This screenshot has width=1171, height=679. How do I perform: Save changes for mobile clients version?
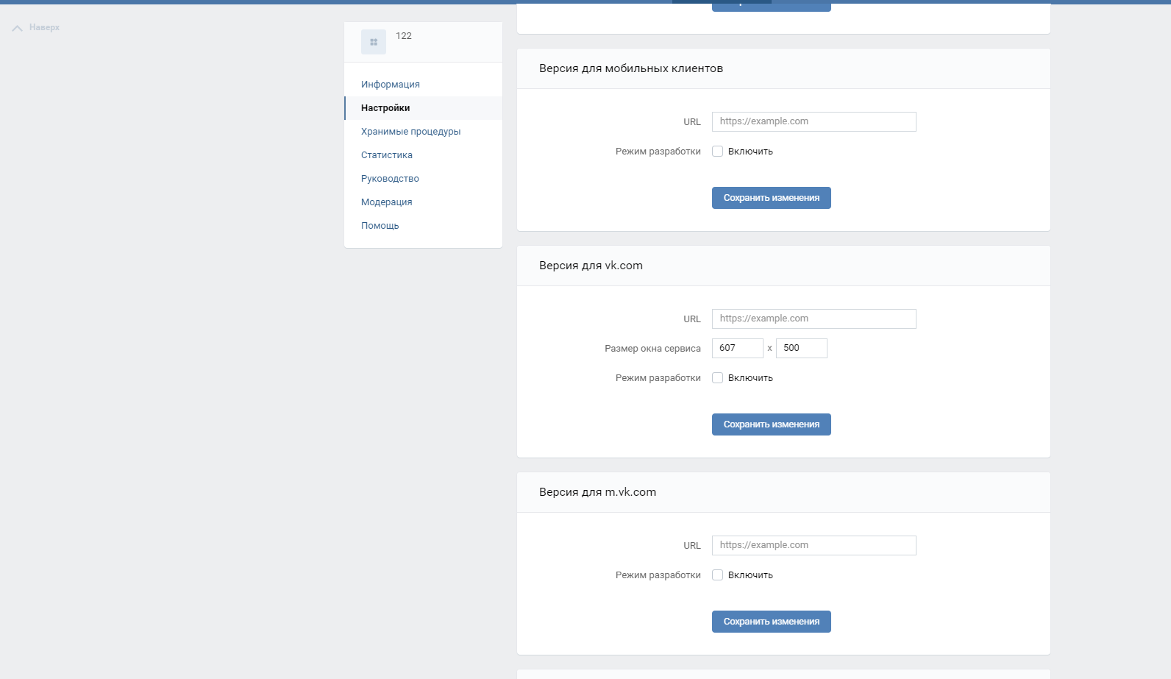[771, 198]
